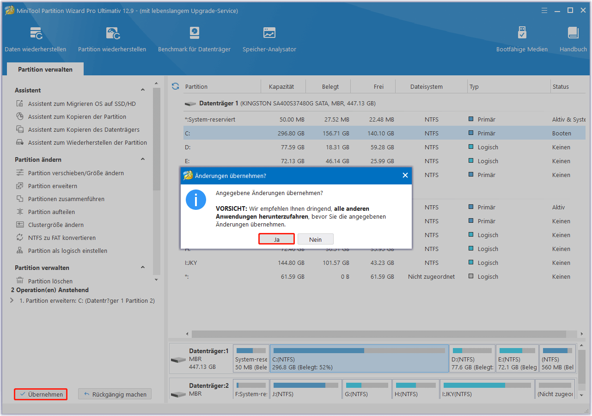The height and width of the screenshot is (416, 592).
Task: Open the title bar menu icon
Action: coord(544,11)
